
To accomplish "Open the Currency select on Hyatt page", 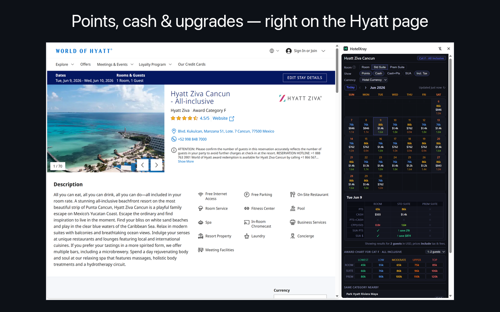I will [x=300, y=297].
